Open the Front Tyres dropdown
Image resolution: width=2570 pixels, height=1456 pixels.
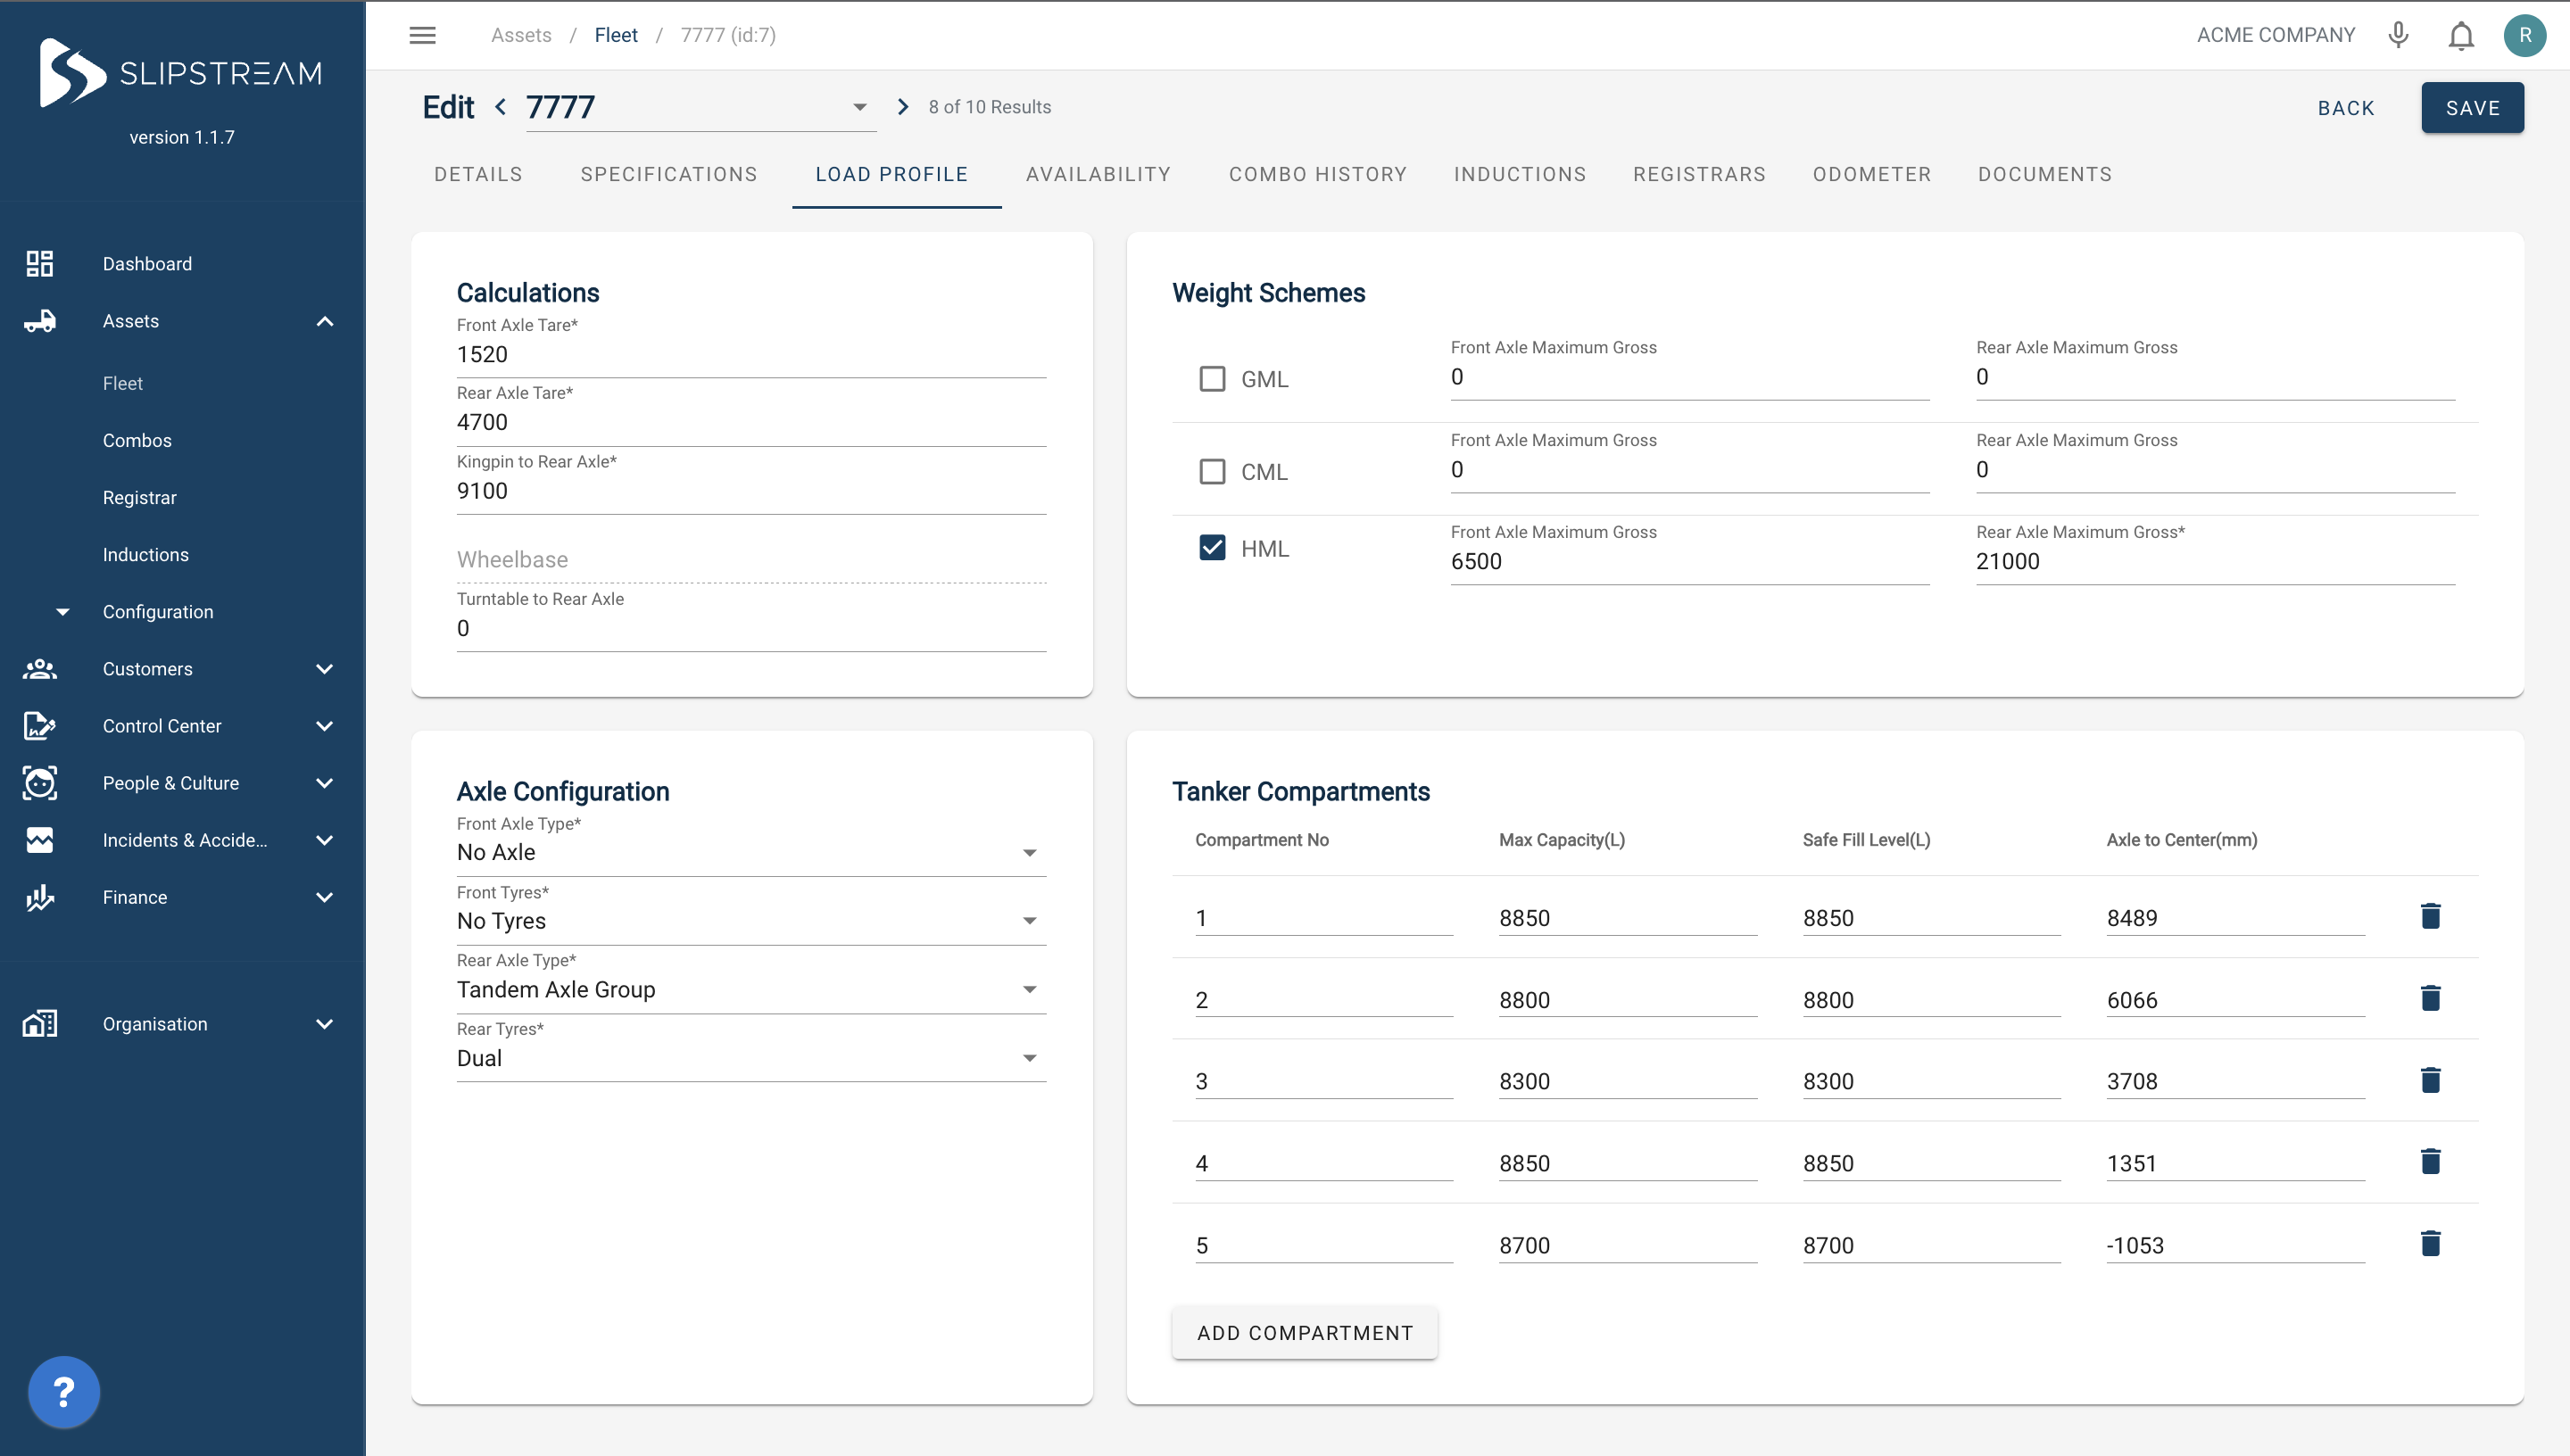[750, 921]
